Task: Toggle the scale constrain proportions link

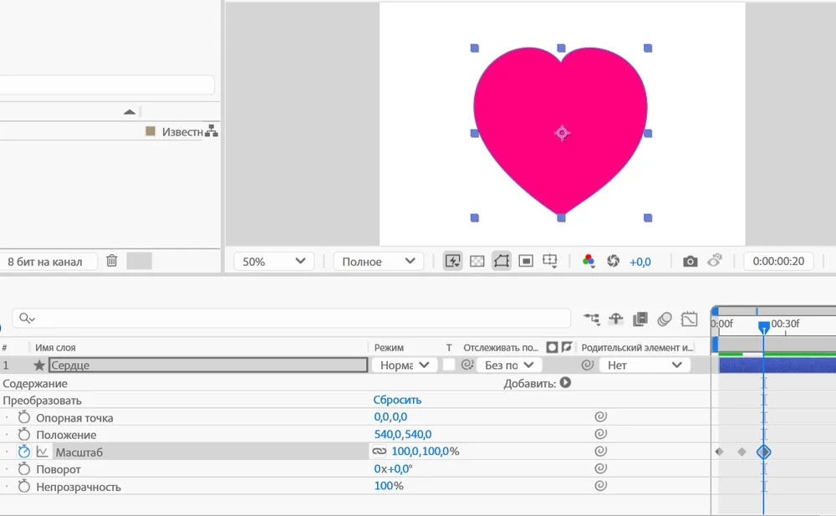Action: click(380, 452)
